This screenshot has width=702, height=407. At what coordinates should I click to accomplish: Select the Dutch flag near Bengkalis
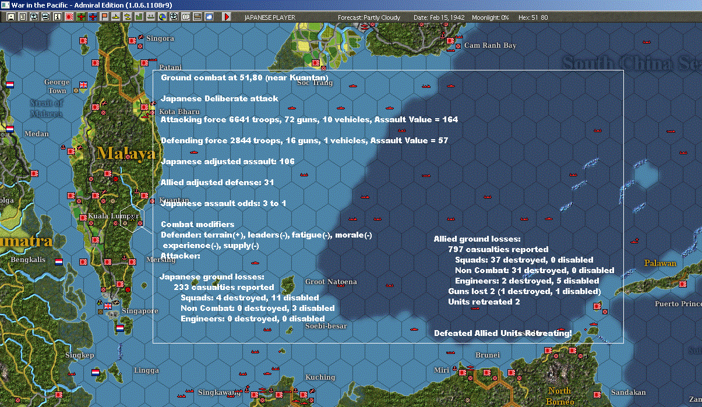pyautogui.click(x=59, y=261)
